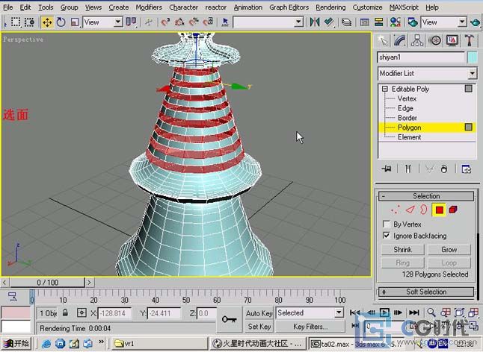Open Render Scene dialog
This screenshot has width=483, height=352.
(x=413, y=22)
